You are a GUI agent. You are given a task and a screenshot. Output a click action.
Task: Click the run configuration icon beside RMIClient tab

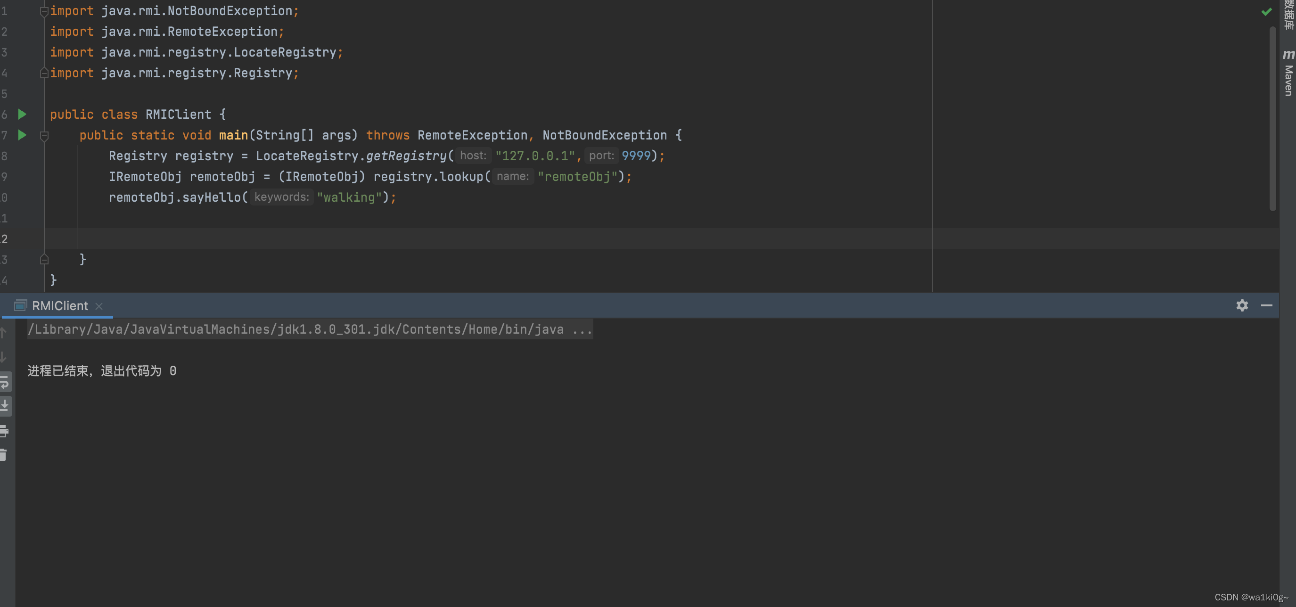click(x=20, y=305)
